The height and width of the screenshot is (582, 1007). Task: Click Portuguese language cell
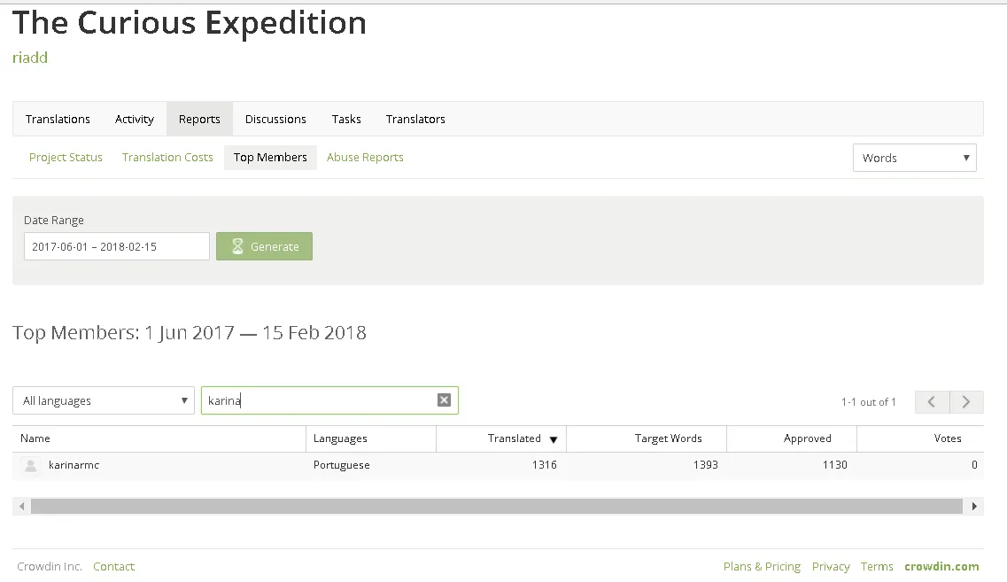[342, 465]
